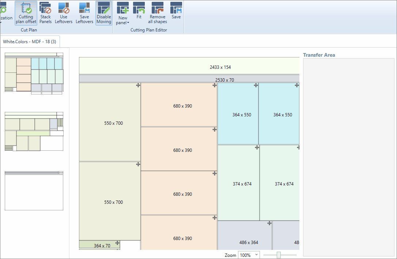Click move handle of the topmost 680 x 390 panel
Screen dimensions: 397x259
[x=215, y=85]
